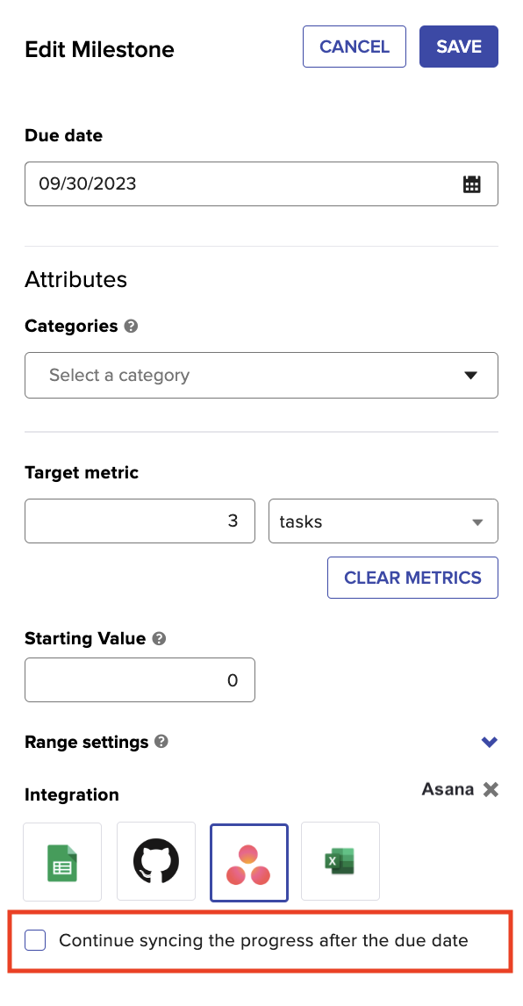Select the Google Sheets integration icon
Viewport: 523px width, 1006px height.
(x=62, y=862)
